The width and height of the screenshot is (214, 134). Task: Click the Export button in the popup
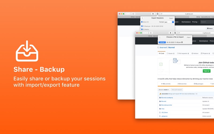[x=171, y=18]
